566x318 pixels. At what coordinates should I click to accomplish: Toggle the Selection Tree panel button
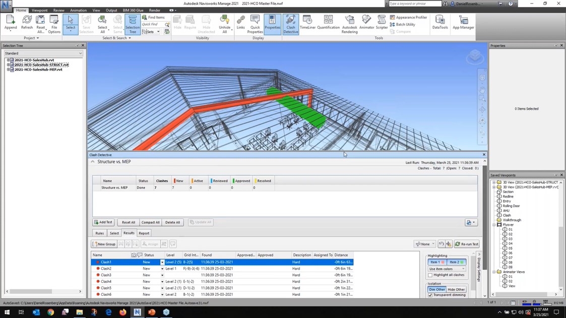pyautogui.click(x=133, y=24)
